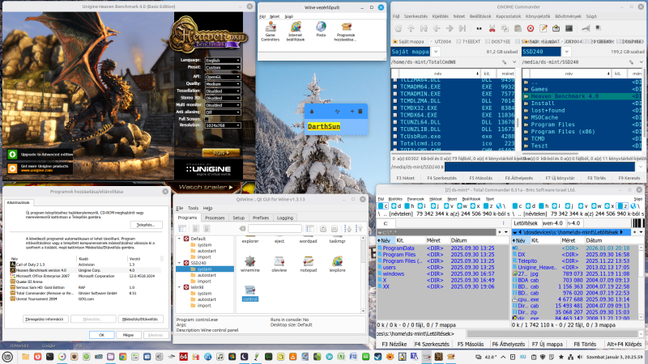The width and height of the screenshot is (648, 364).
Task: Select Heaven Benchmark 4.0 folder in GNOME Commander
Action: [582, 96]
